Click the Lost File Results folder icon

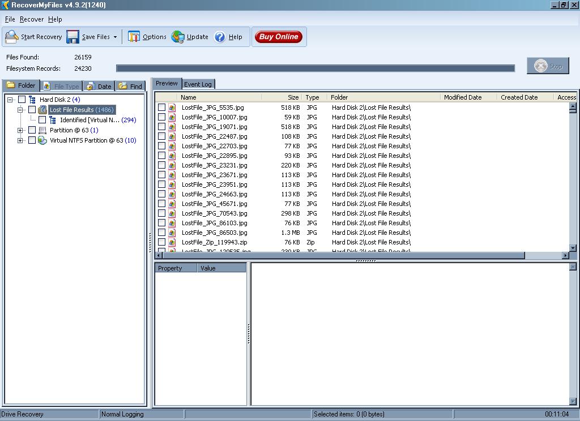click(x=42, y=110)
